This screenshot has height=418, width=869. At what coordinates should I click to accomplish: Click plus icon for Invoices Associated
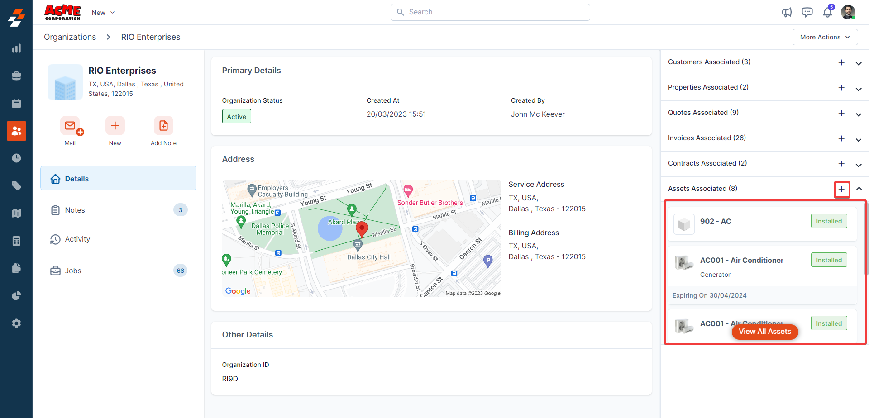[x=841, y=138]
